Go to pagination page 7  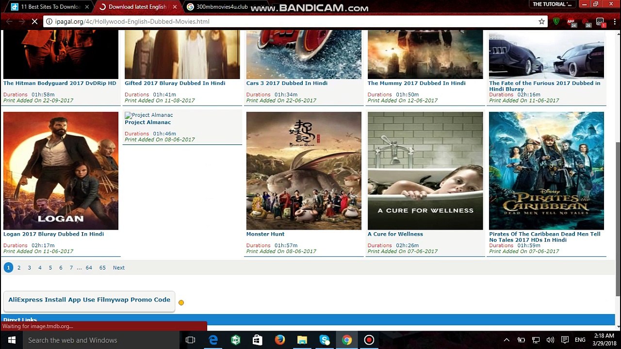click(71, 268)
